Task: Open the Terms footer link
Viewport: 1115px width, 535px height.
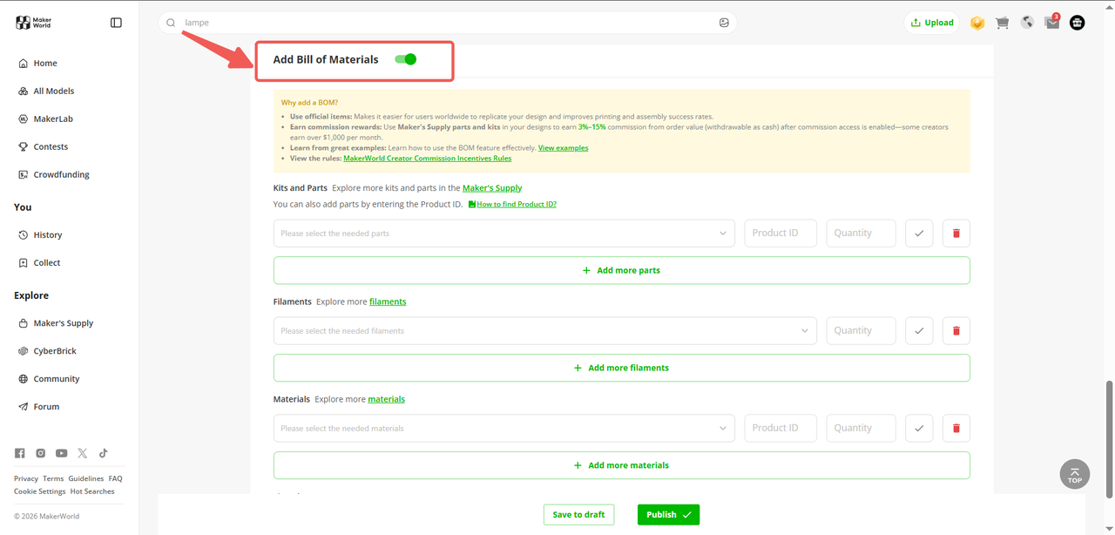Action: (53, 478)
